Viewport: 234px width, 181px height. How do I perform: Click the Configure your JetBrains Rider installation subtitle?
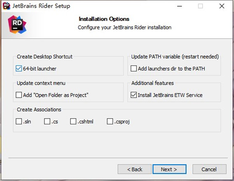[124, 28]
